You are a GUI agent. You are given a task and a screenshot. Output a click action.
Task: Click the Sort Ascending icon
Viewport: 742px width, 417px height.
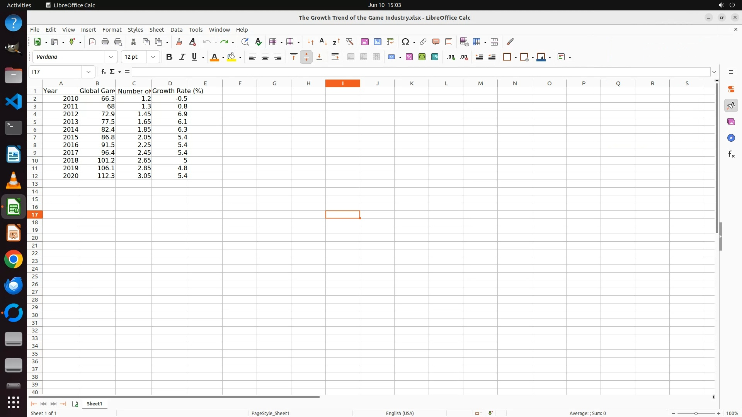point(323,42)
